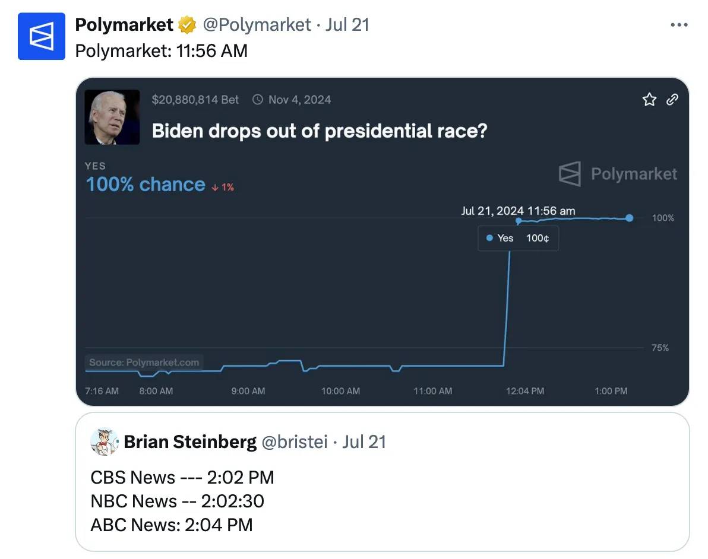Click the chart line's end point dot
708x559 pixels.
click(x=629, y=218)
